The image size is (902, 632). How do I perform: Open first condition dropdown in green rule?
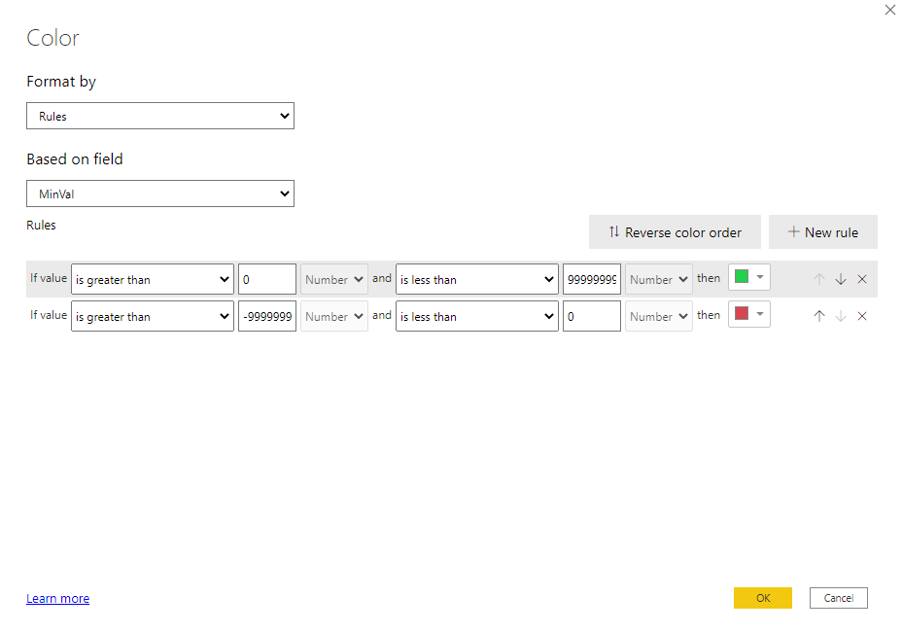click(153, 279)
